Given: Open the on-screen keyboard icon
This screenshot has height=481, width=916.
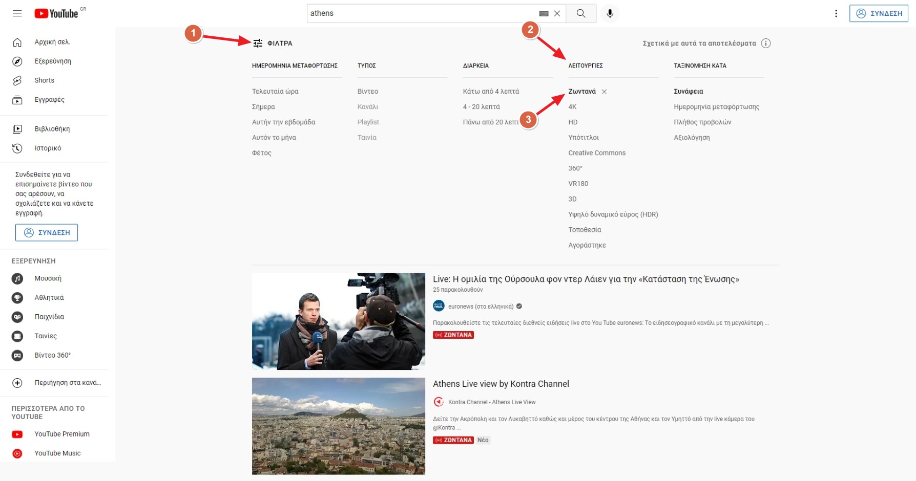Looking at the screenshot, I should pos(544,14).
